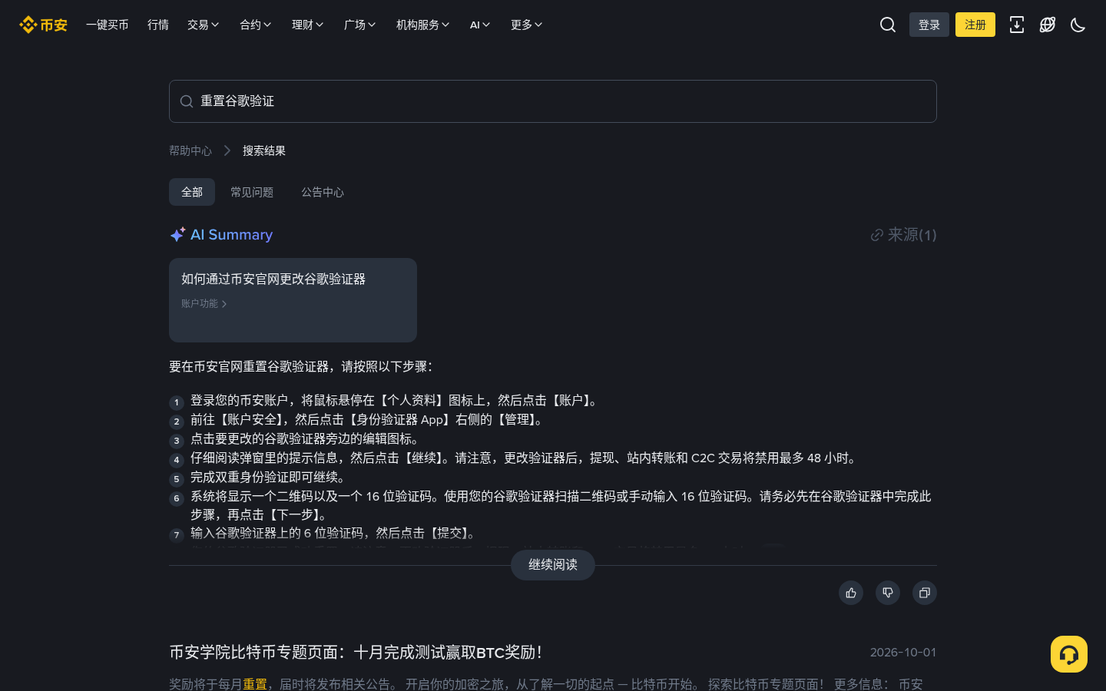Image resolution: width=1106 pixels, height=691 pixels.
Task: Click the highlighted 重置 keyword in excerpt
Action: (255, 684)
